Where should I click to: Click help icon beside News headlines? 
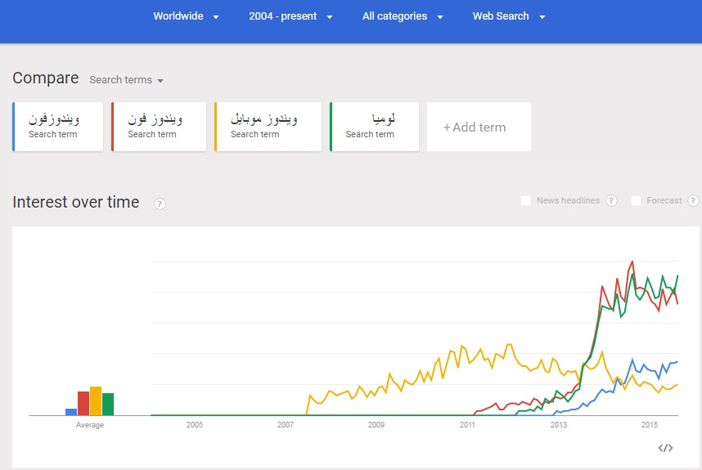coord(611,200)
